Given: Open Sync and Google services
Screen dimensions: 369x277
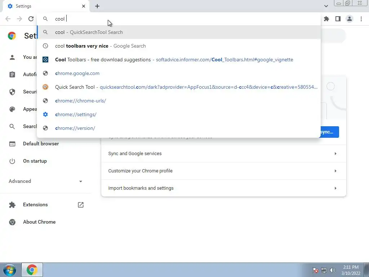Looking at the screenshot, I should click(x=223, y=154).
